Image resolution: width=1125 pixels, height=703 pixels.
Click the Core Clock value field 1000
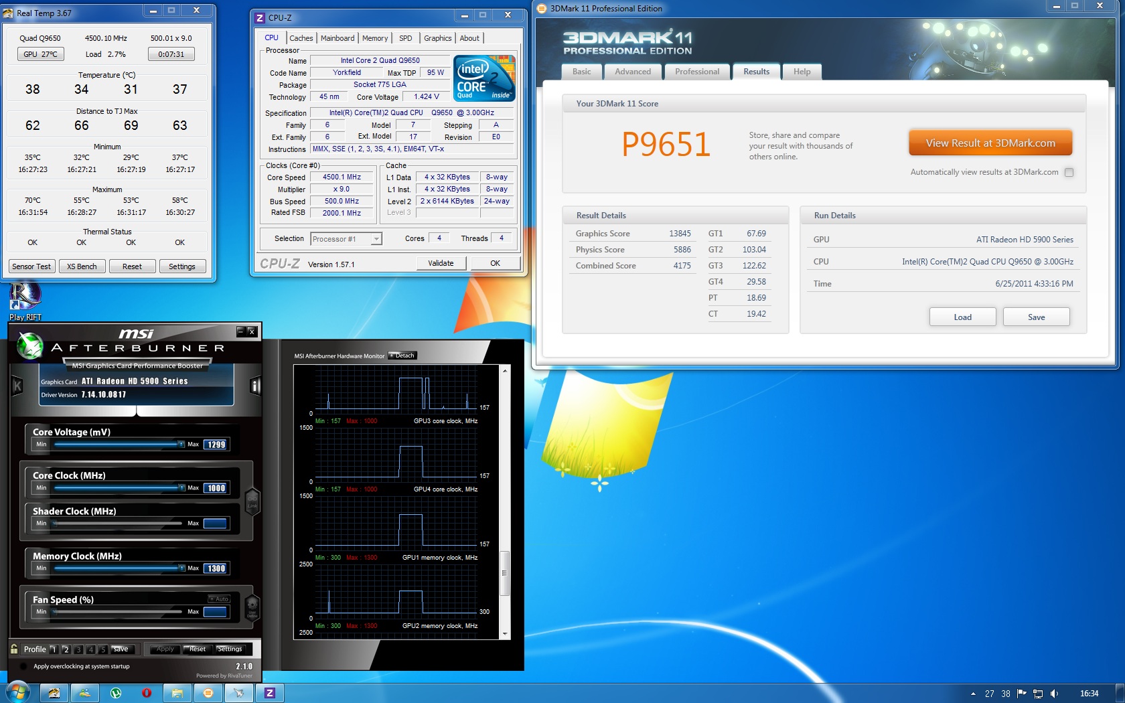[x=216, y=488]
